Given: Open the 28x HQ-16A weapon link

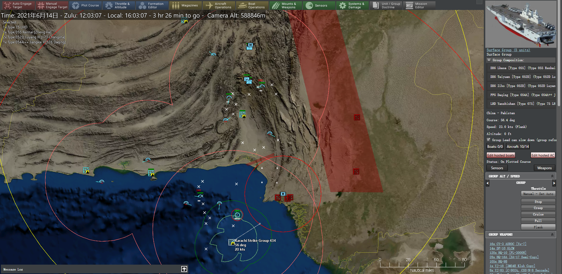Looking at the screenshot, I should [514, 257].
